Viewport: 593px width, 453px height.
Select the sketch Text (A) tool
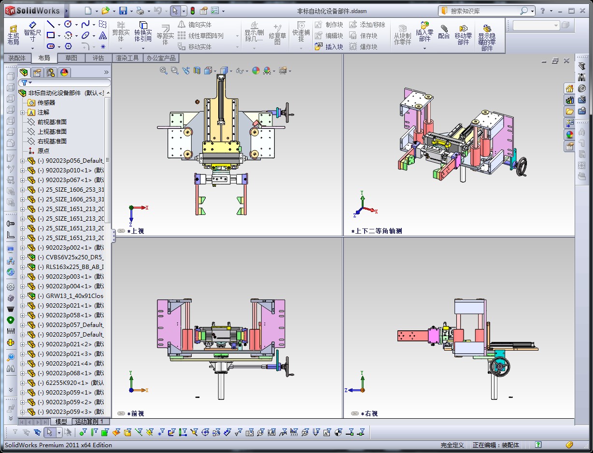tap(103, 35)
